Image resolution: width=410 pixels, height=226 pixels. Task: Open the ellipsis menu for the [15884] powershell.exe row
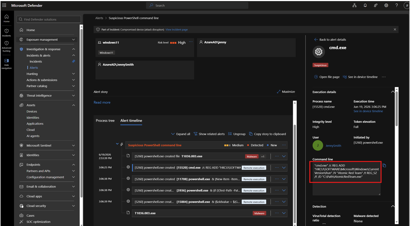tap(277, 202)
